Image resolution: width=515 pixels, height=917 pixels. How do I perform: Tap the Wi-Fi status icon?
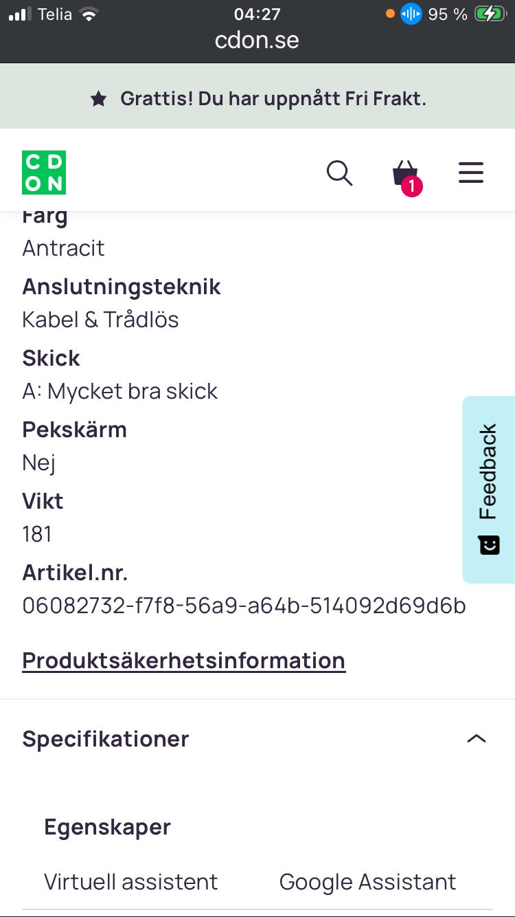coord(89,14)
